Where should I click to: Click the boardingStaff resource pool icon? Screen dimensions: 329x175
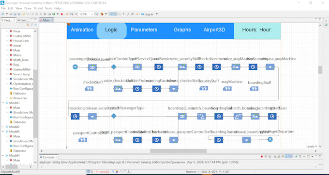(254, 88)
